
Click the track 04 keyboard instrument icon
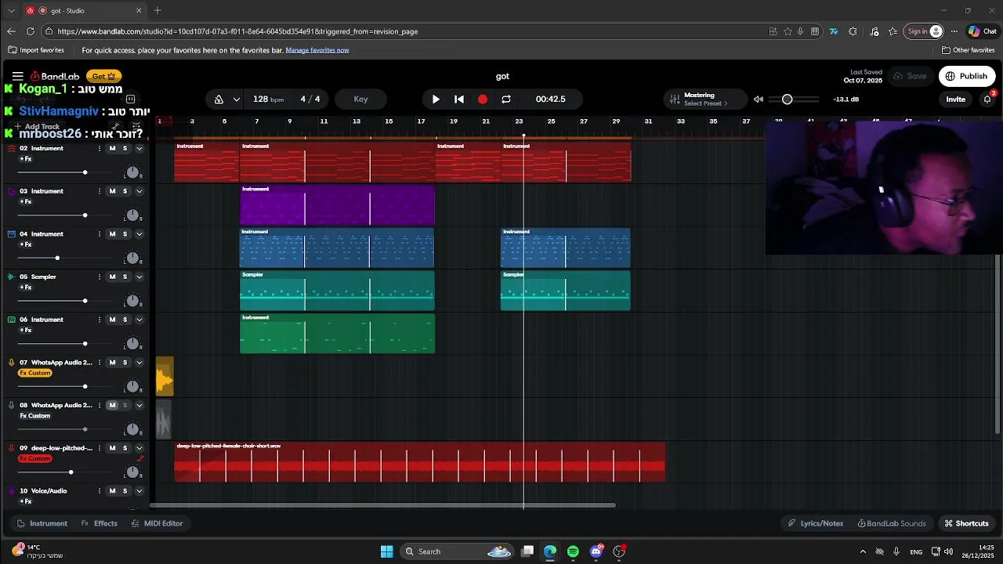[x=11, y=234]
